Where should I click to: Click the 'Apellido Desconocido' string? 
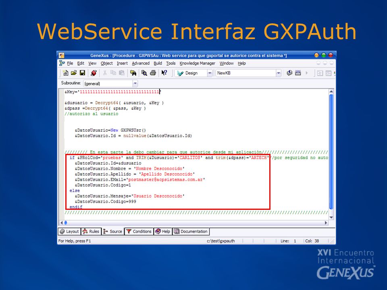coord(166,174)
